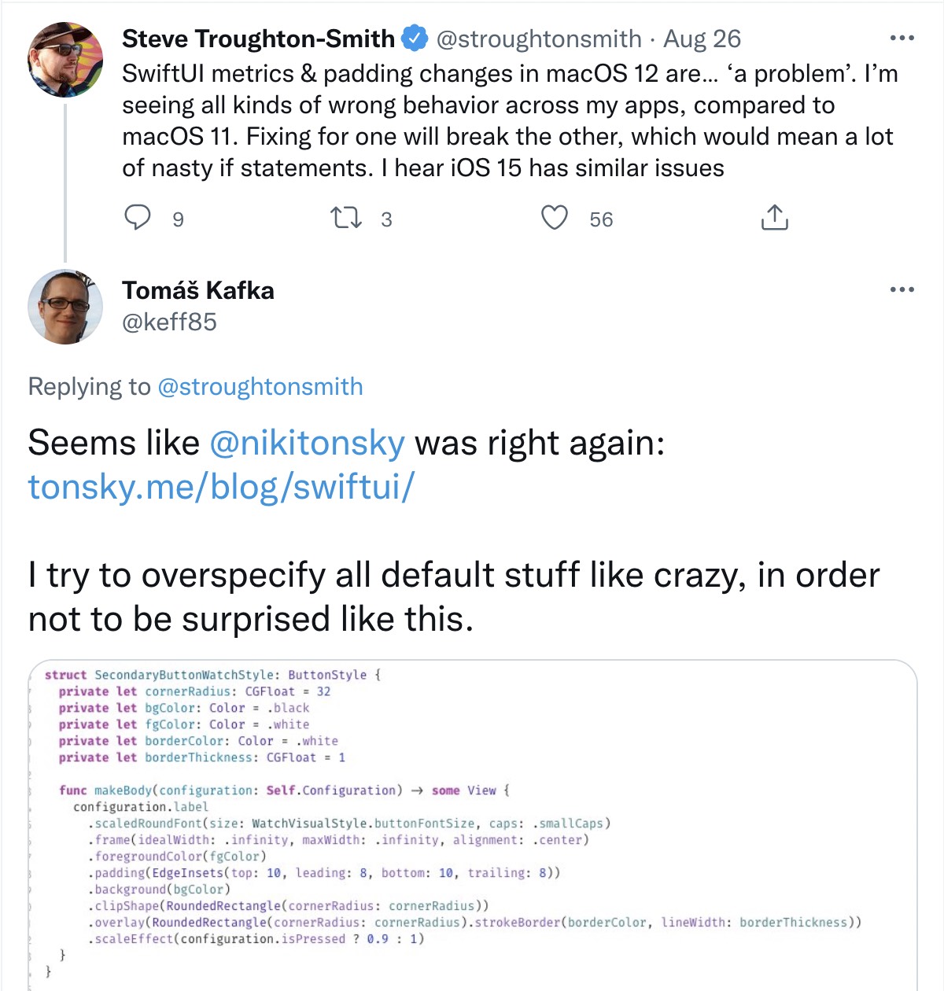Screen dimensions: 944x991
Task: Click the @nikitonsky mention
Action: [x=307, y=443]
